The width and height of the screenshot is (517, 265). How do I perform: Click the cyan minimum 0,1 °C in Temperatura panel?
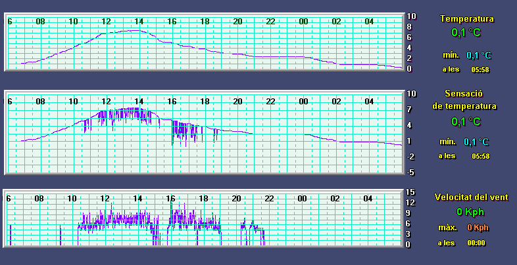click(478, 56)
